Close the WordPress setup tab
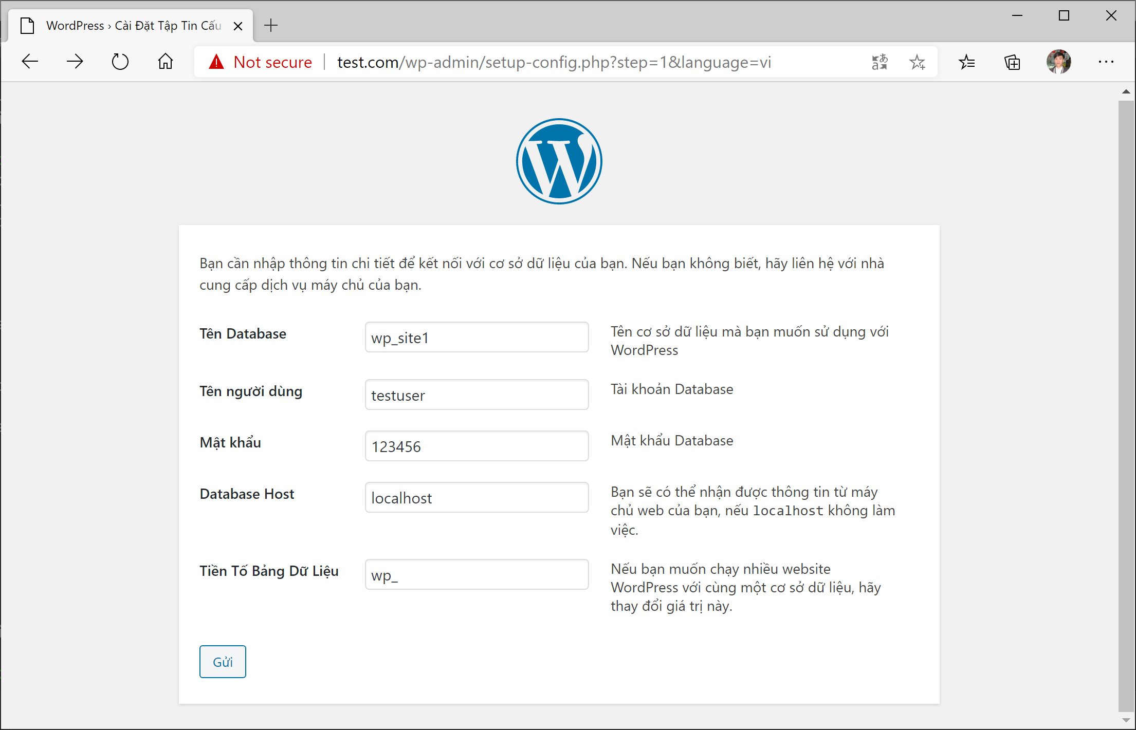Screen dimensions: 1136x730 click(238, 26)
